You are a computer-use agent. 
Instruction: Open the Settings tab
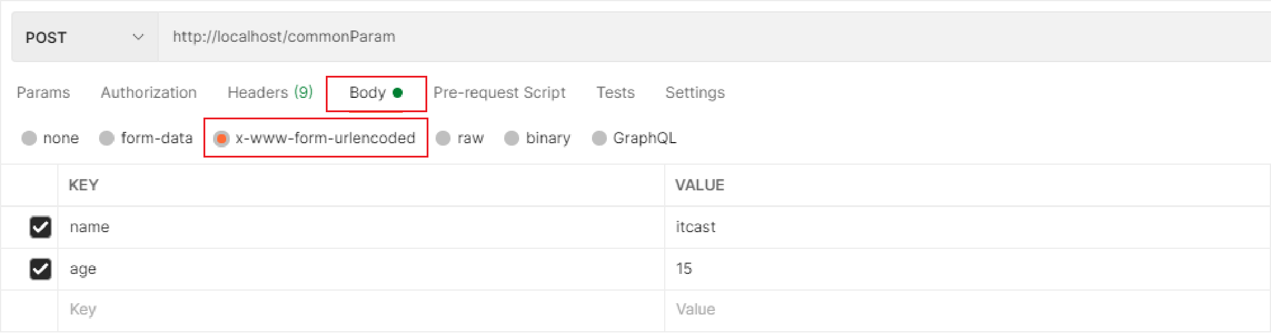[x=695, y=92]
